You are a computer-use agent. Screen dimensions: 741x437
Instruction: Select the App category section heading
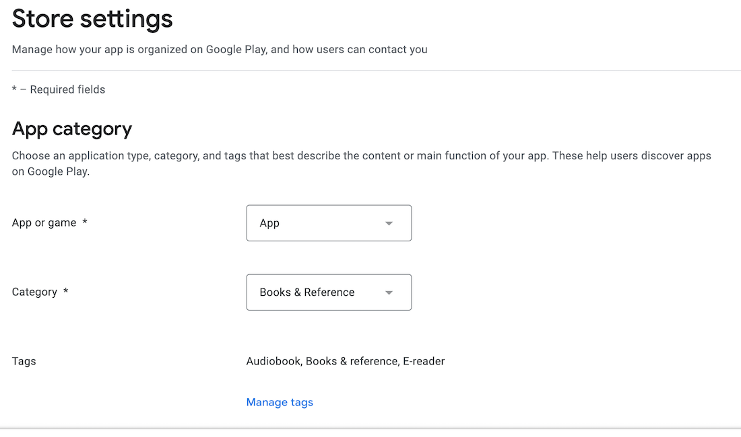click(72, 128)
